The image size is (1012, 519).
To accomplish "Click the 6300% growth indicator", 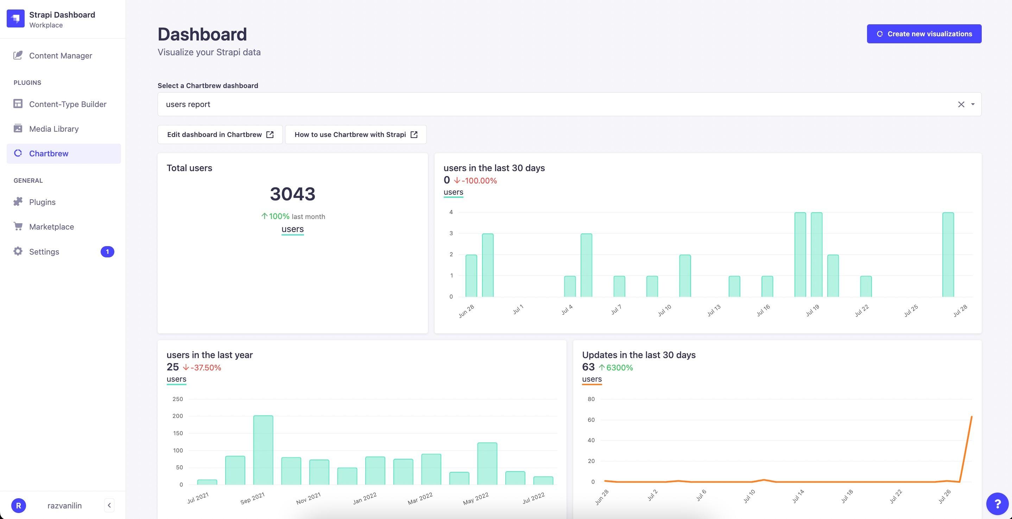I will (x=615, y=368).
